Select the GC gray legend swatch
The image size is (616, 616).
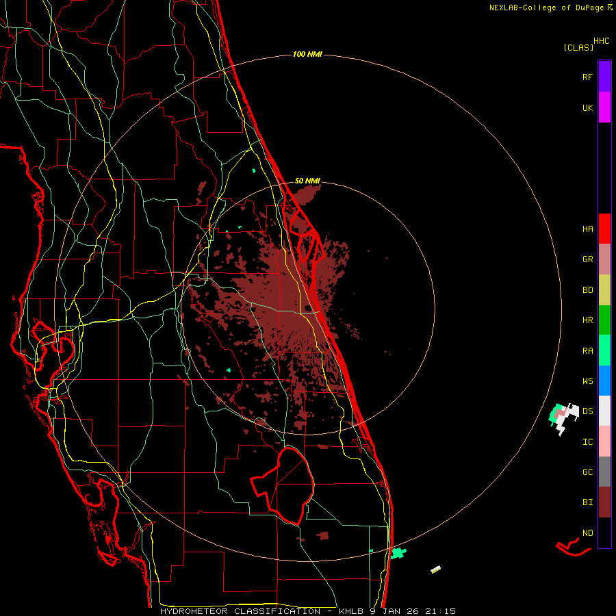point(604,472)
